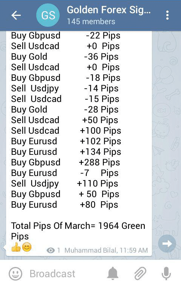
Task: Tap the Sell Usdjpy +110 Pips line
Action: pyautogui.click(x=64, y=184)
